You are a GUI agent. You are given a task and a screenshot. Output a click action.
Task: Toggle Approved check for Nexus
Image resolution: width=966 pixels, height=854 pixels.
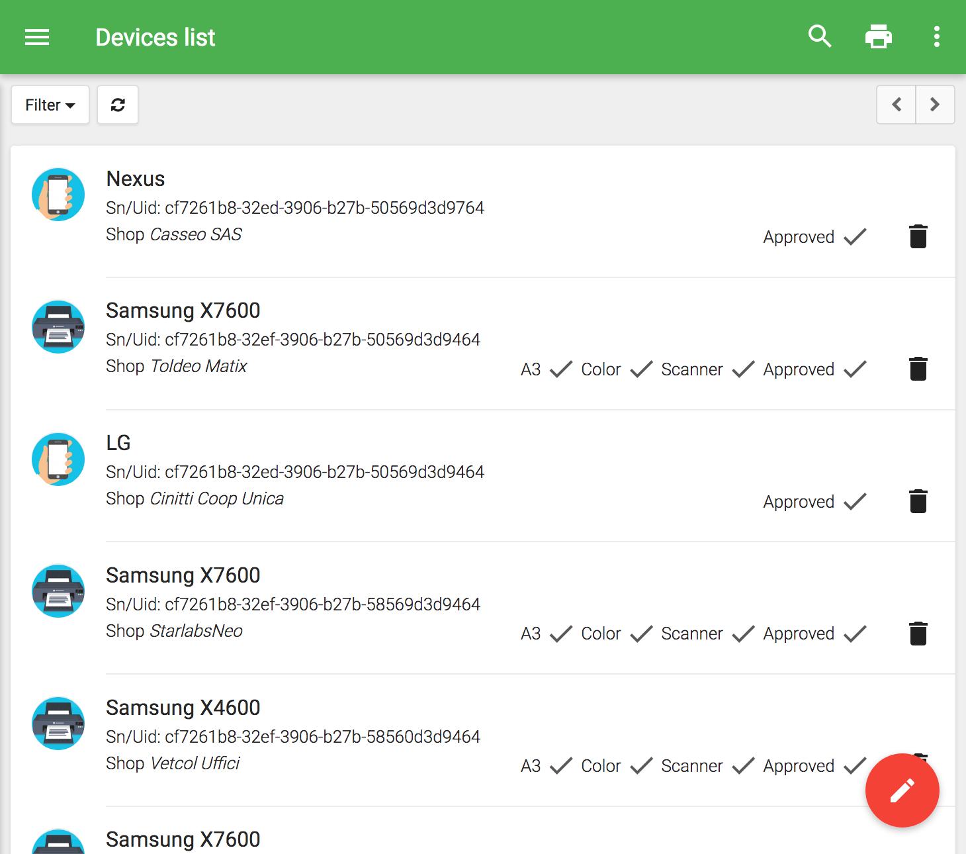tap(855, 236)
